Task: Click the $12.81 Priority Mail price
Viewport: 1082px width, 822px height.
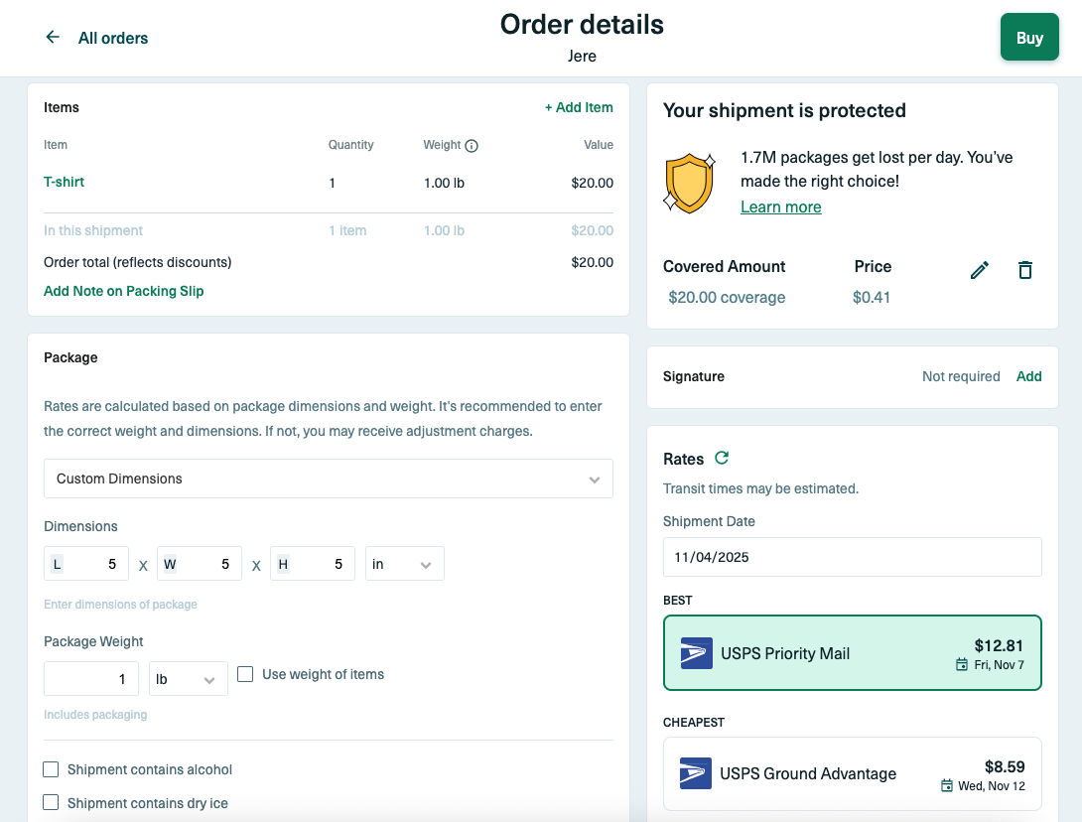Action: pos(999,645)
